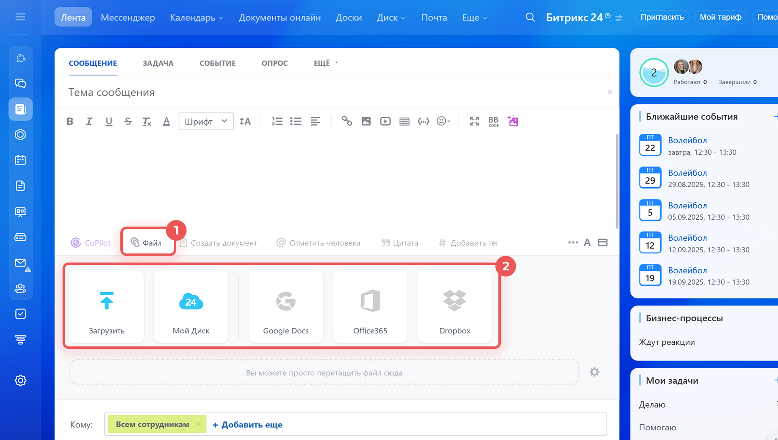
Task: Toggle bold text formatting
Action: 70,121
